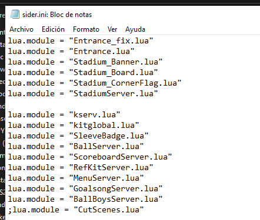Open the Ayuda menu
260x220 pixels.
point(135,29)
